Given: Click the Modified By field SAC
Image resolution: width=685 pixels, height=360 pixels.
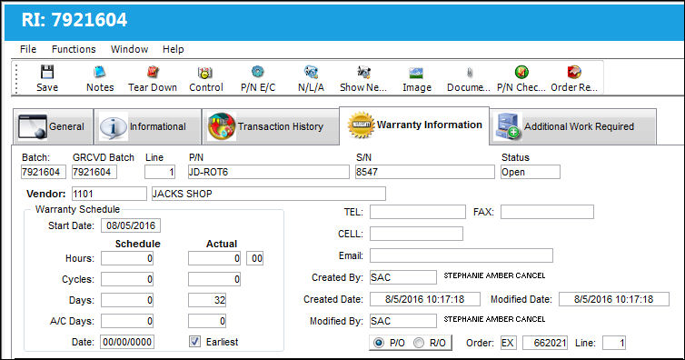Looking at the screenshot, I should pos(402,321).
